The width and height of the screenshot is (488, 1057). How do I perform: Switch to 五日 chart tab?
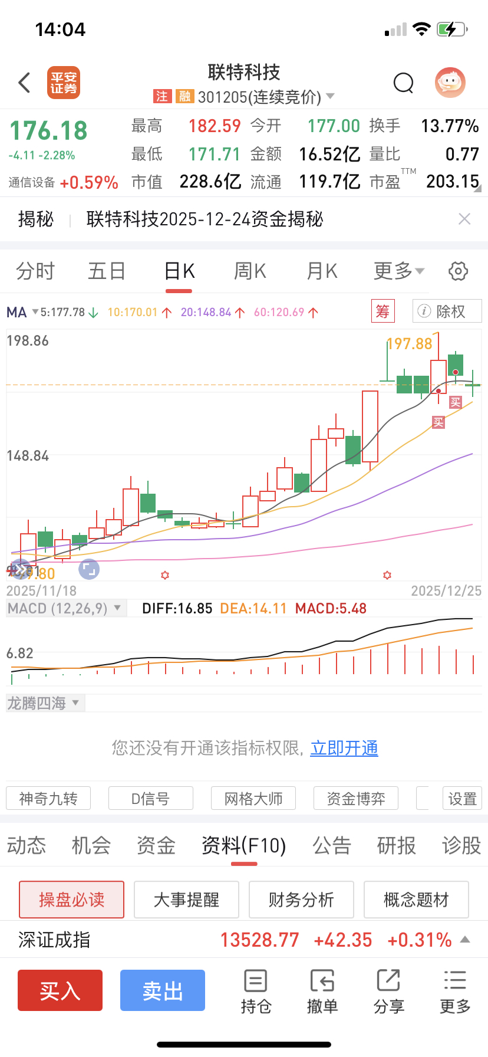107,271
